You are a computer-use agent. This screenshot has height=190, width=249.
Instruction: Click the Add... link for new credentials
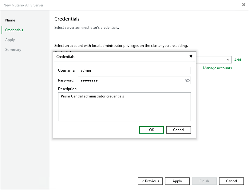coord(239,60)
